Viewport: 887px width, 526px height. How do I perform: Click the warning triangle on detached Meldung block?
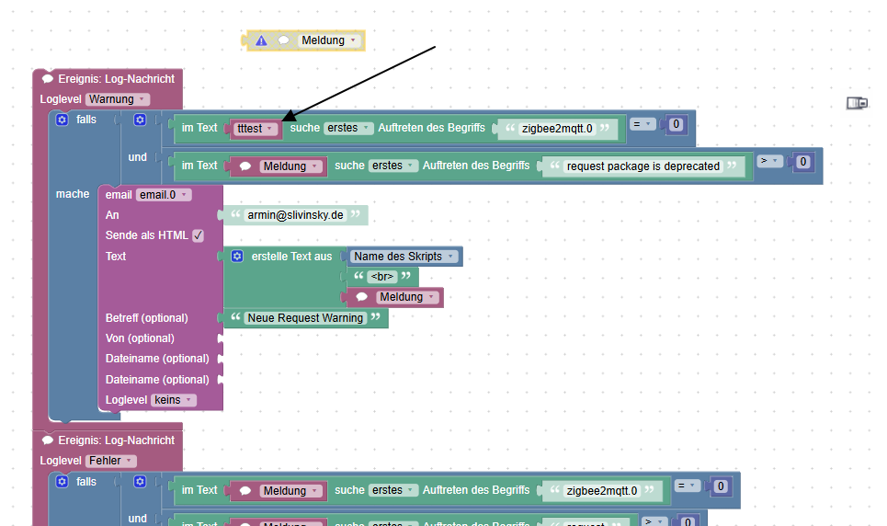261,40
